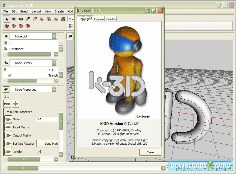Click the blue plus add-property icon
This screenshot has width=236, height=174.
pyautogui.click(x=16, y=104)
